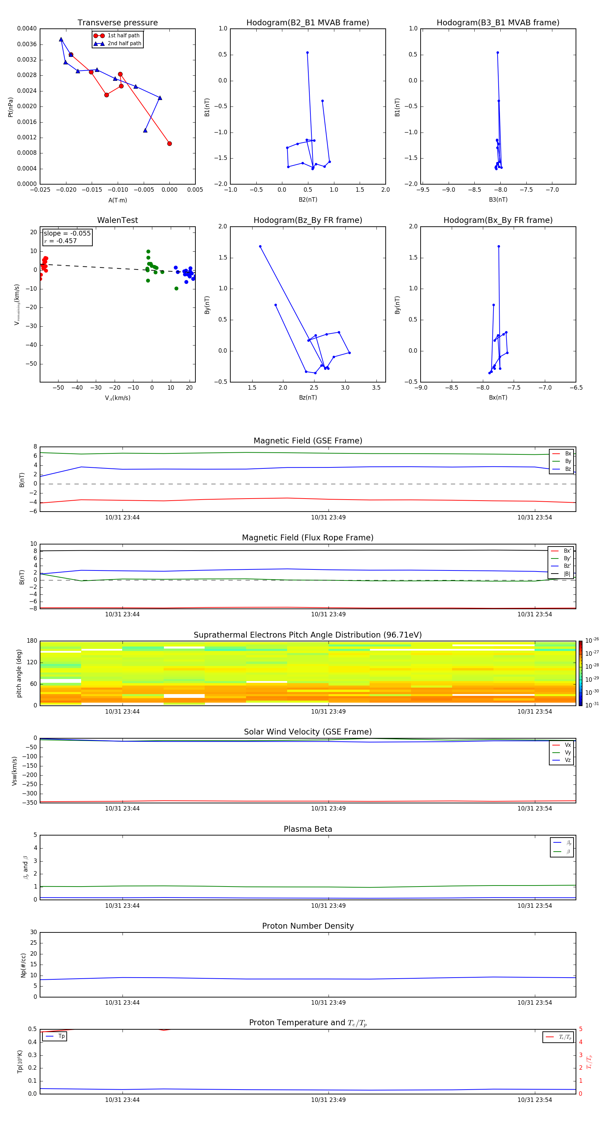The image size is (616, 1130).
Task: Click the 'Np(#/cc)' y-axis label
Action: point(23,965)
